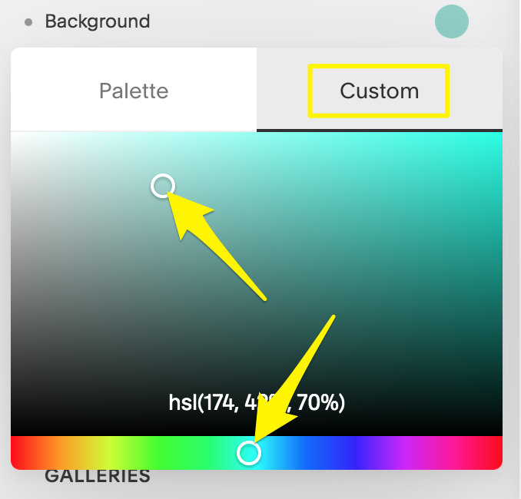Viewport: 521px width, 499px height.
Task: Pick the bright teal top-right gradient corner
Action: pos(496,138)
